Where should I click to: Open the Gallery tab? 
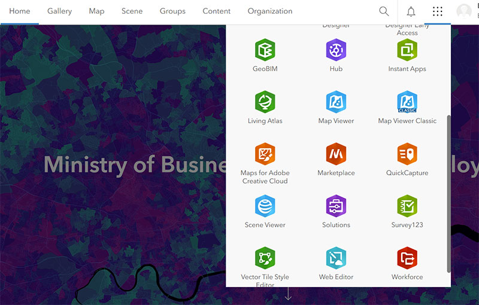pos(59,11)
